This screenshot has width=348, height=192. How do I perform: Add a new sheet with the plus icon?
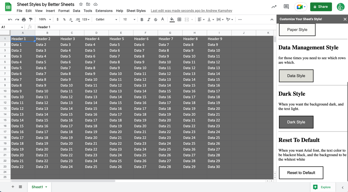click(x=12, y=187)
